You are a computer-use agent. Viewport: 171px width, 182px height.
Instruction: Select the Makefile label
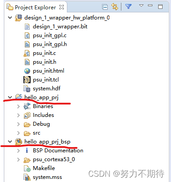44,168
